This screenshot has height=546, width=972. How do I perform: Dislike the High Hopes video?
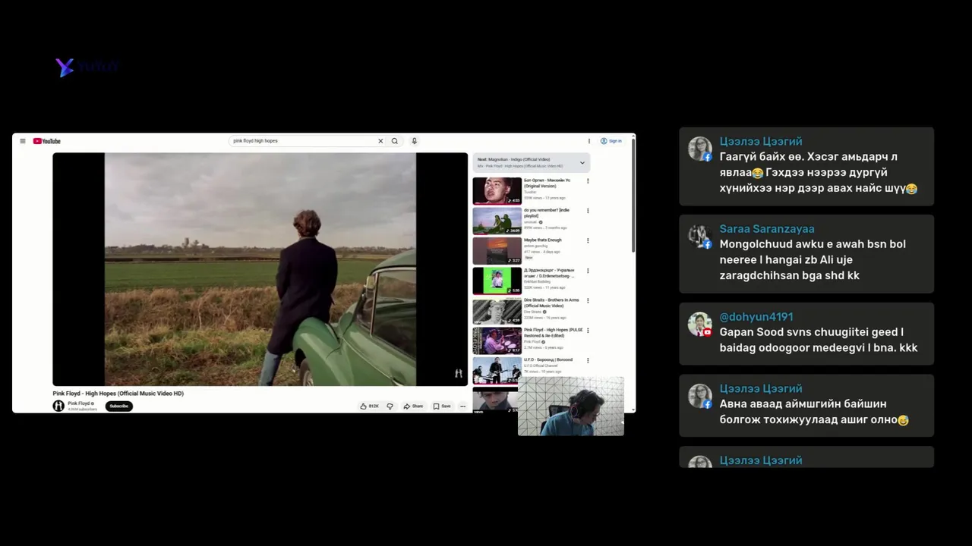point(390,406)
